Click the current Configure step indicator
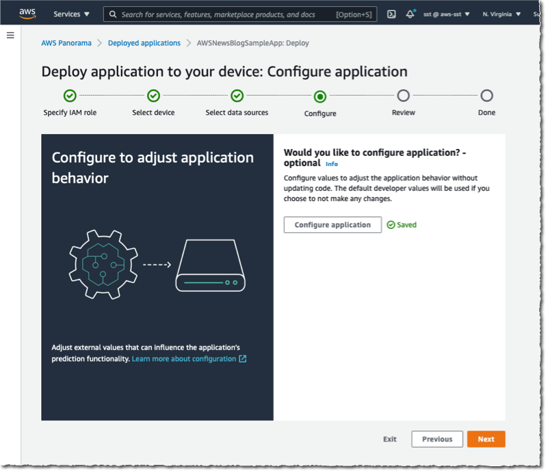The width and height of the screenshot is (546, 471). coord(320,96)
